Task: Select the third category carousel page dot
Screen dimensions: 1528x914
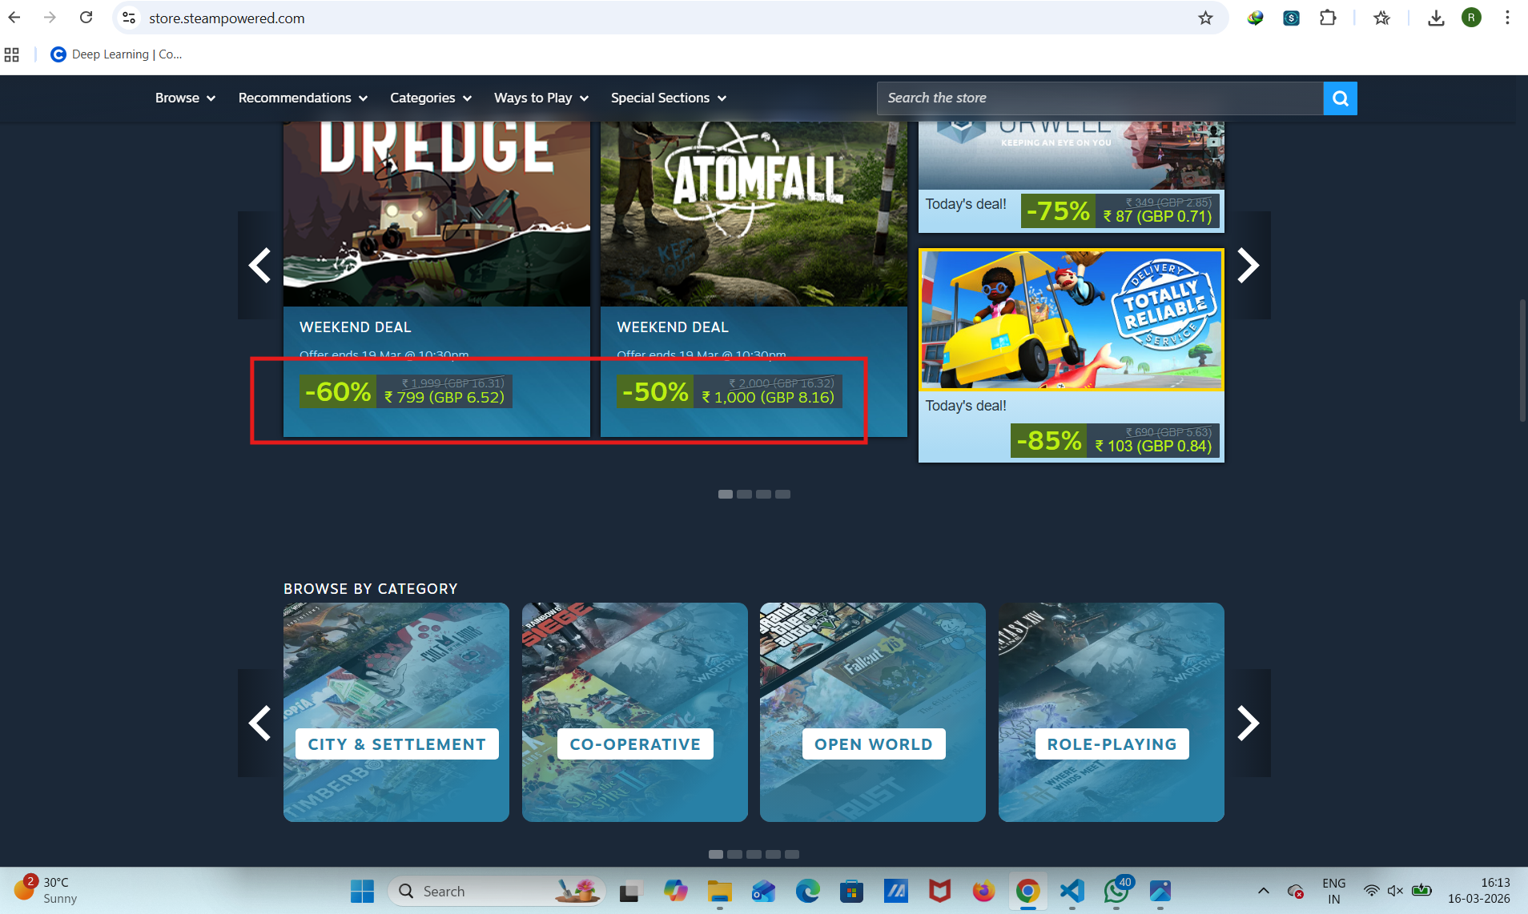Action: click(x=754, y=854)
